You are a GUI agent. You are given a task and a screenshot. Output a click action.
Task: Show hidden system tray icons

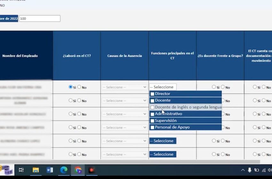pos(243,170)
